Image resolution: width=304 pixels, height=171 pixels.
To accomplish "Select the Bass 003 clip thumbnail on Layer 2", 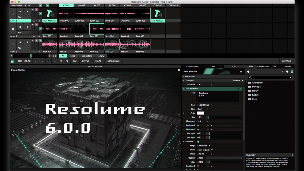I will 97,29.
